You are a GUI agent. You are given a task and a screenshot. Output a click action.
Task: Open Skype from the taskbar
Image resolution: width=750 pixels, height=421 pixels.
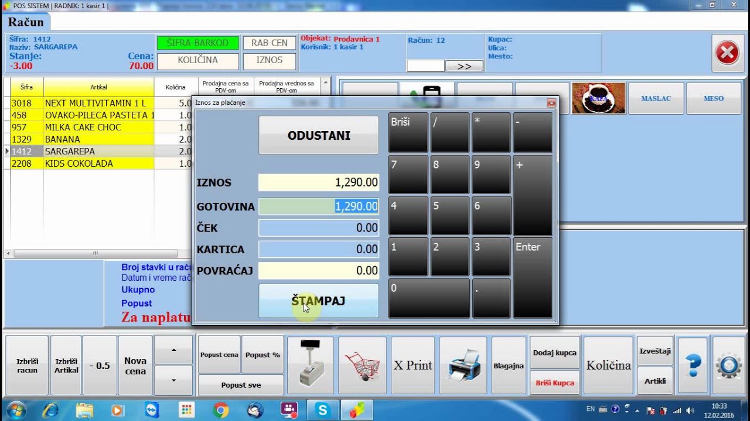coord(322,410)
